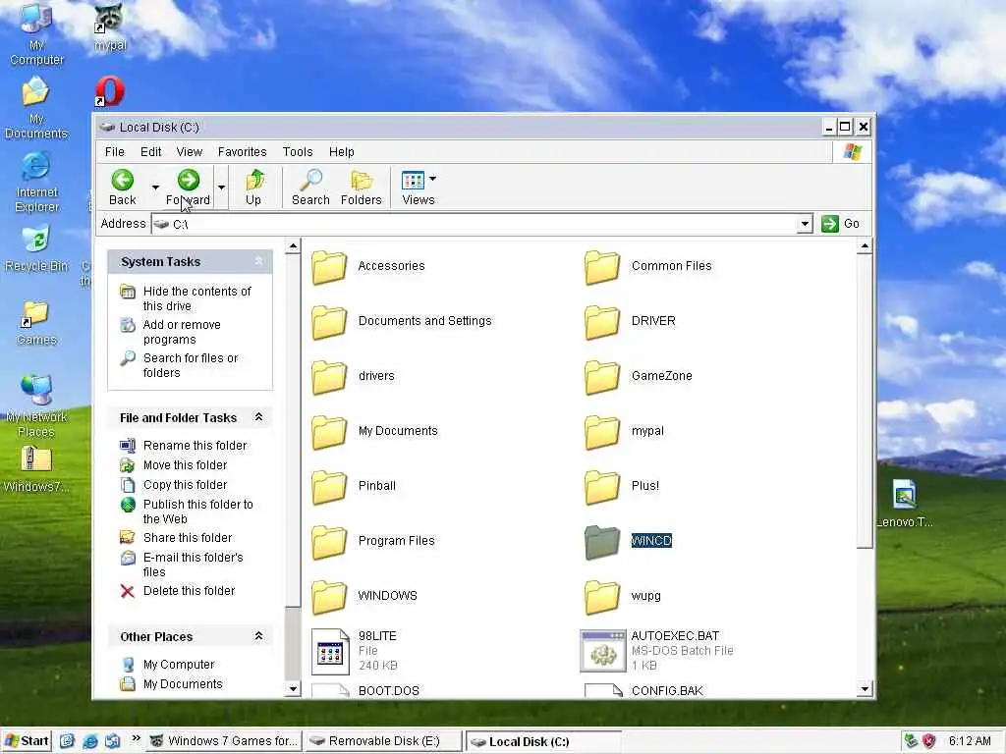Click Share this folder link
This screenshot has height=754, width=1006.
point(188,537)
